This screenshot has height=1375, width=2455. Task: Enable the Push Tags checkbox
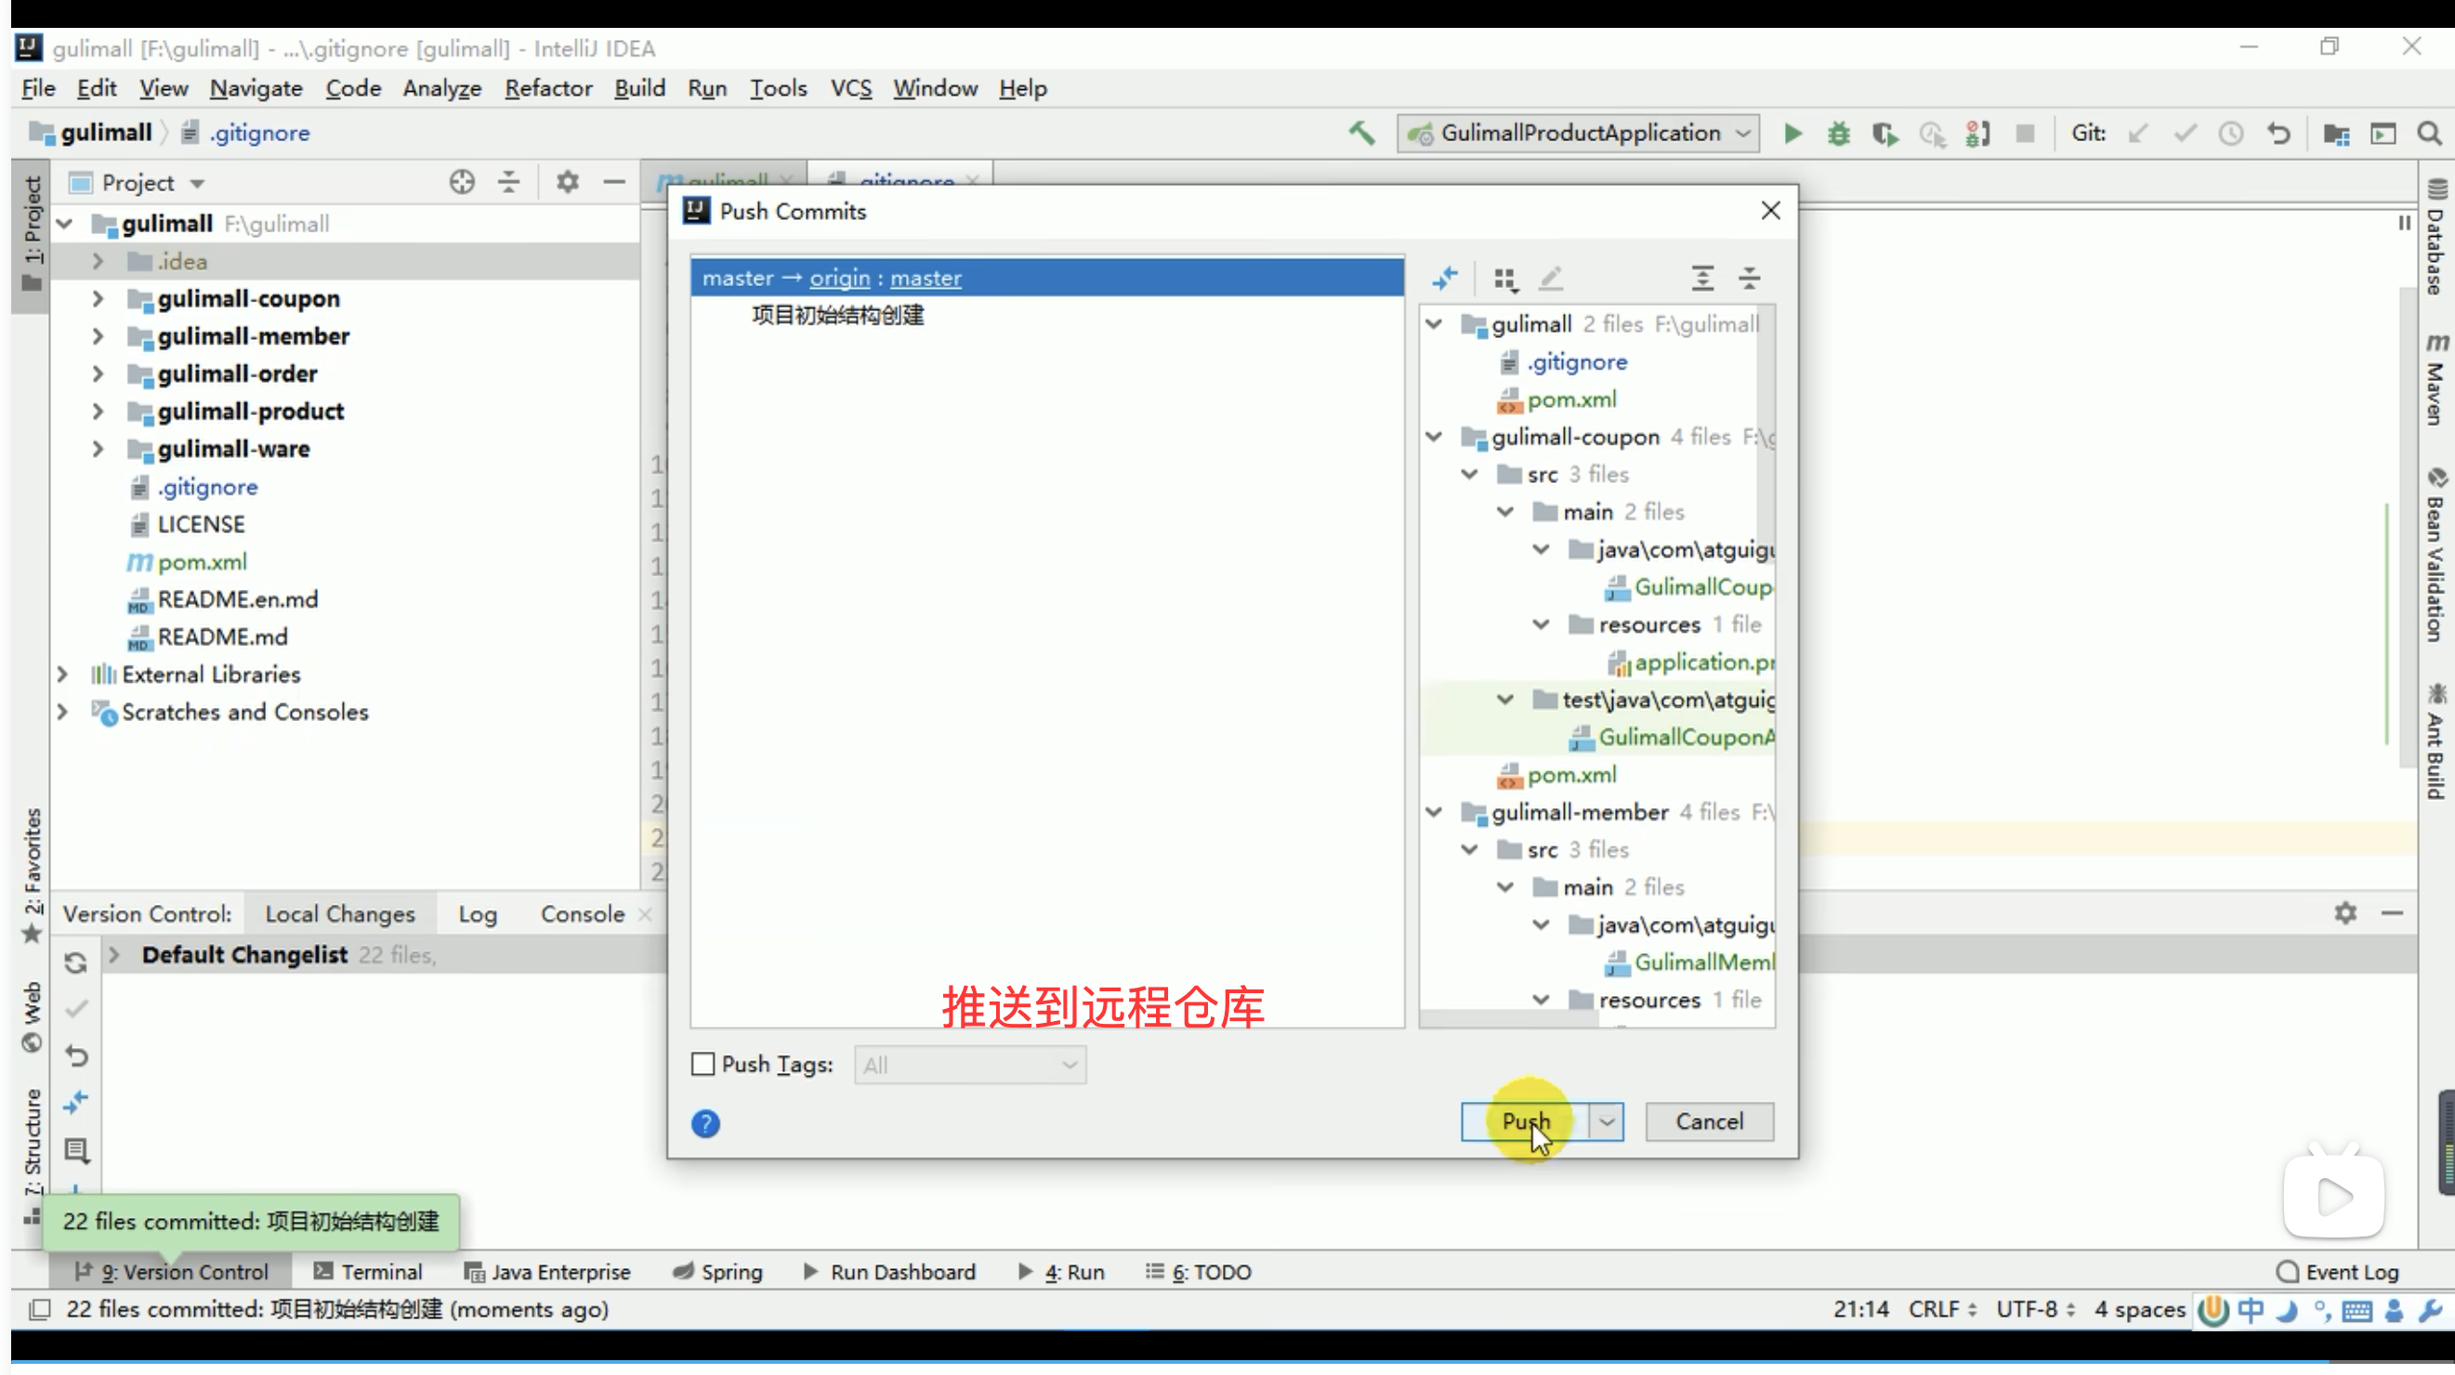(x=702, y=1064)
